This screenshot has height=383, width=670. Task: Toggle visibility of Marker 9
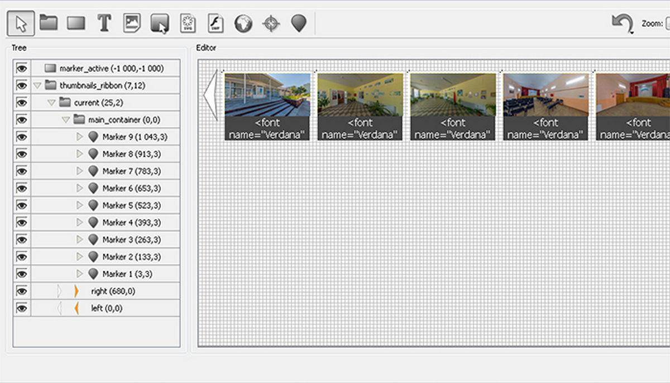pos(22,137)
